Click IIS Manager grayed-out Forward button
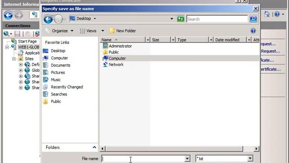This screenshot has height=163, width=289. (19, 15)
